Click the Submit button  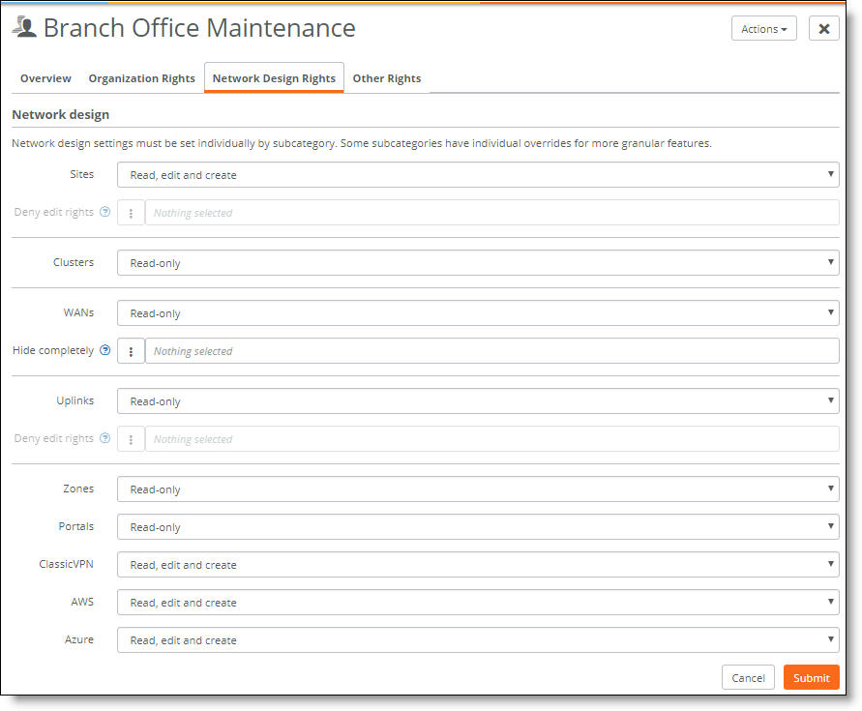coord(811,677)
